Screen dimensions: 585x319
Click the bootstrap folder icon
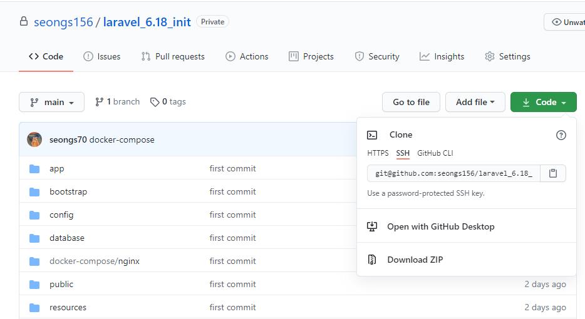tap(34, 192)
